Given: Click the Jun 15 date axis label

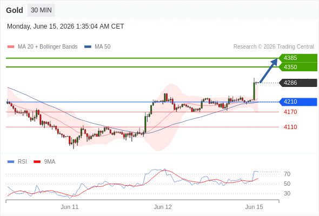Looking at the screenshot, I should 254,207.
